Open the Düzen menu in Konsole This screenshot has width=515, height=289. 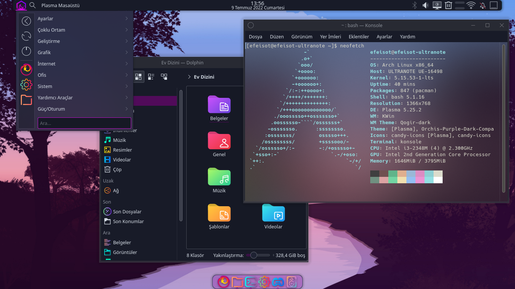click(x=277, y=37)
